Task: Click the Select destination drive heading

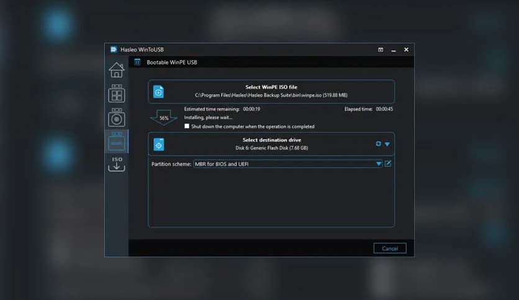Action: (x=272, y=140)
